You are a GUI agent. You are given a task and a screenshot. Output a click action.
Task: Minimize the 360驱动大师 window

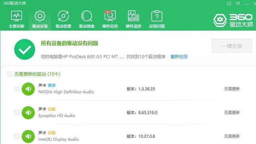247,4
